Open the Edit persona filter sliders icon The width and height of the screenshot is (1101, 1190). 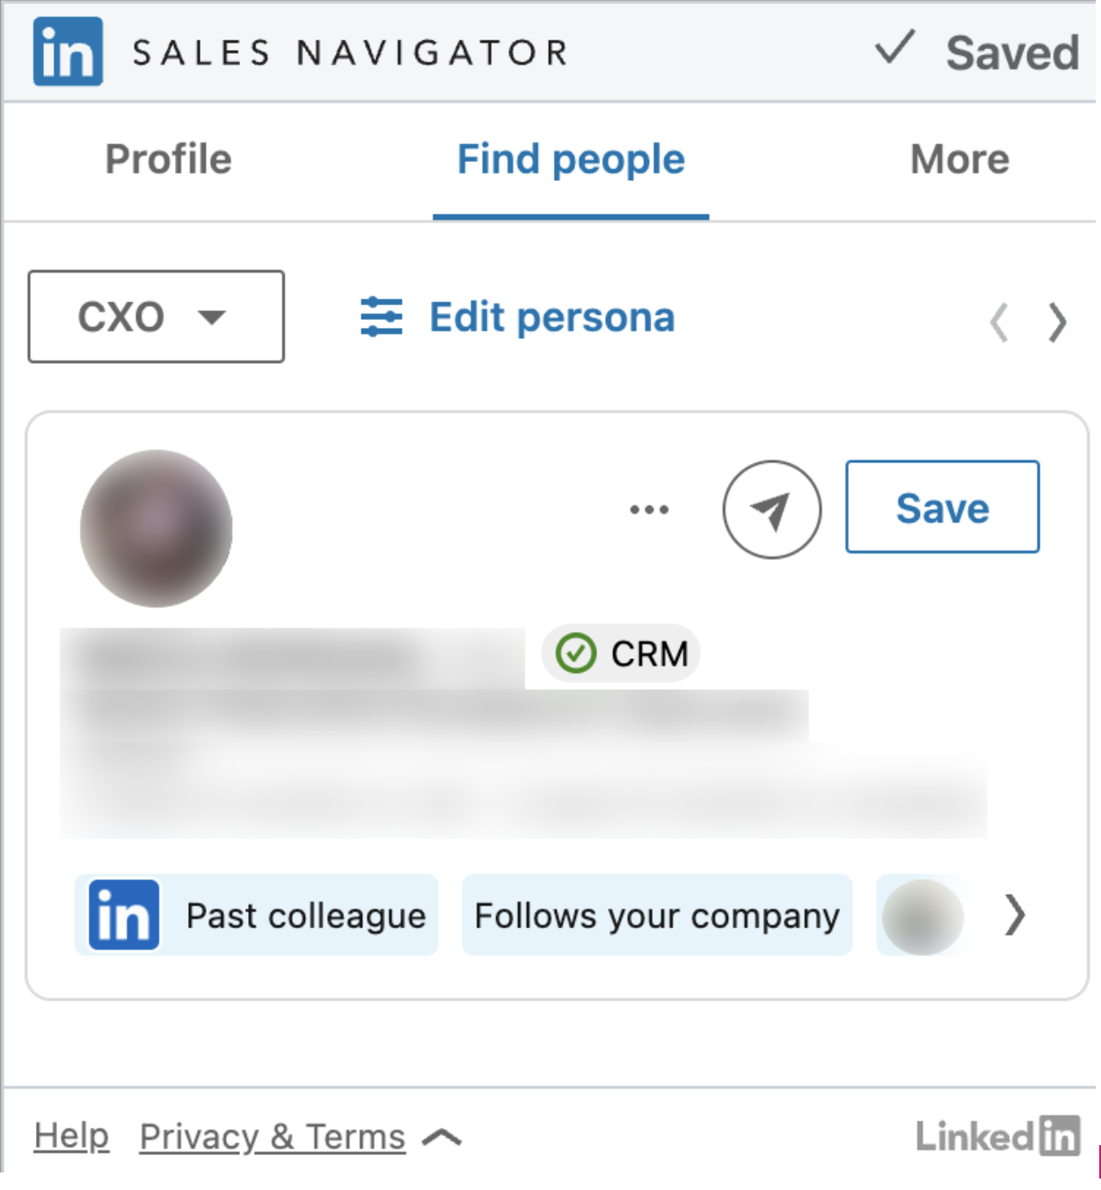pos(382,316)
